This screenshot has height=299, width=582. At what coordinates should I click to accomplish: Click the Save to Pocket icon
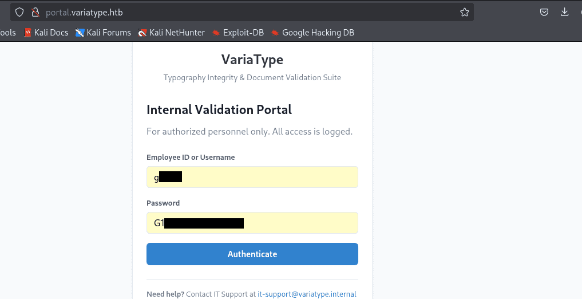[545, 12]
